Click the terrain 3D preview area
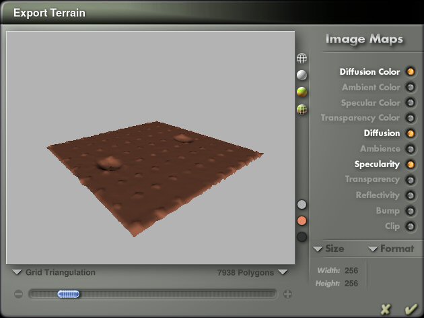 151,147
